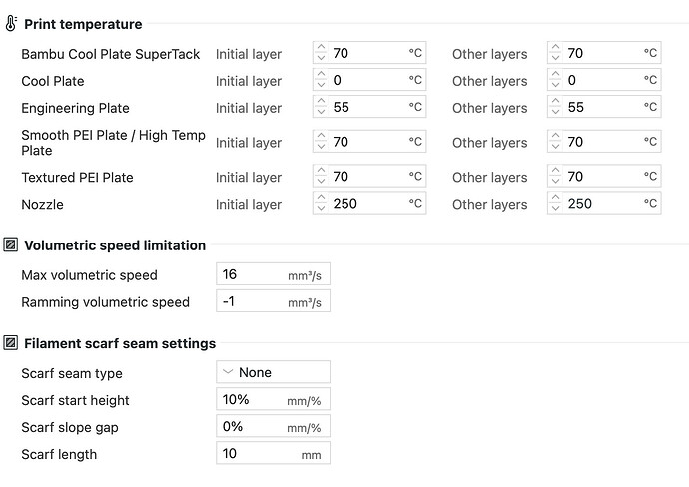Viewport: 689px width, 487px height.
Task: Increase Nozzle initial layer temperature stepper
Action: [321, 198]
